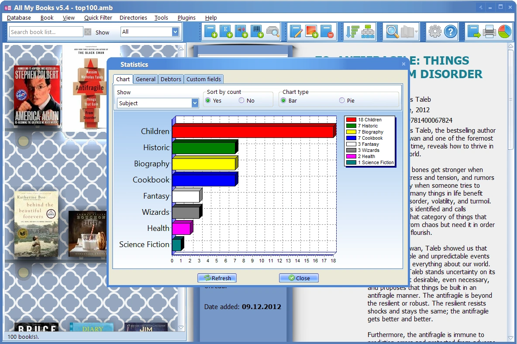Open the Search magnifier toolbar icon
This screenshot has width=517, height=344.
click(x=393, y=31)
